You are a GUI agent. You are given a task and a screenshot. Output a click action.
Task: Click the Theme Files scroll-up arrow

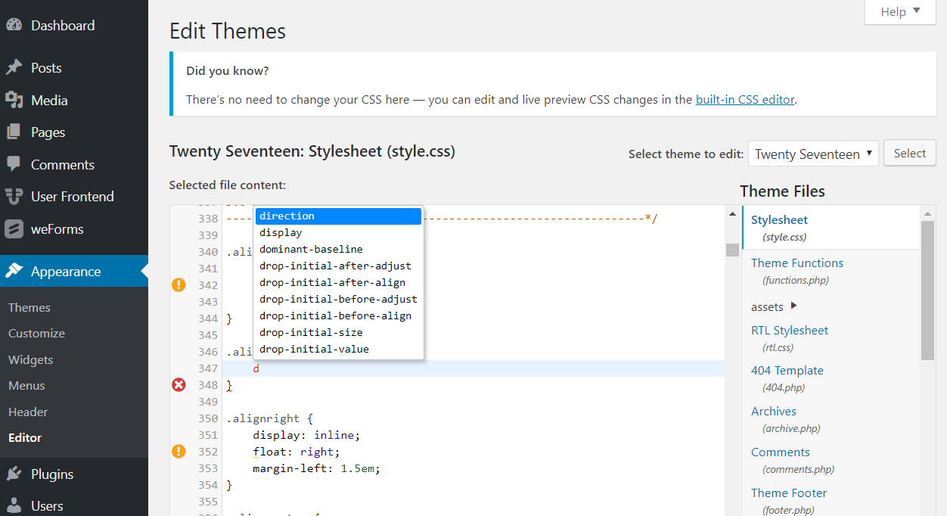(x=928, y=214)
